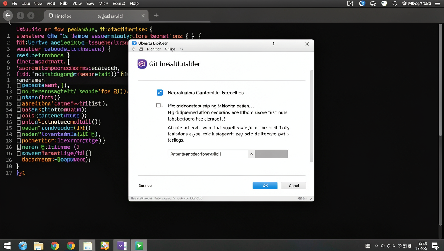Expand the chevron after Wallipe in dialog
Viewport: 444px width, 251px height.
pos(182,49)
